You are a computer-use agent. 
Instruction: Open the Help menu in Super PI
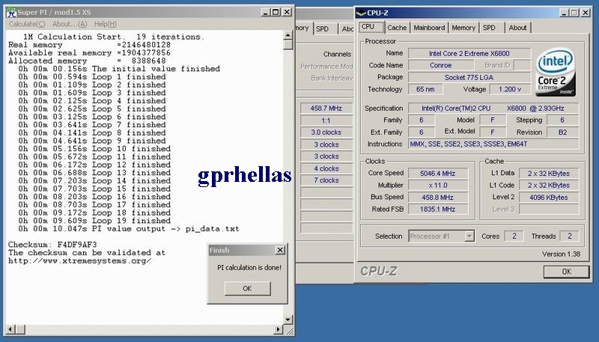(x=105, y=24)
